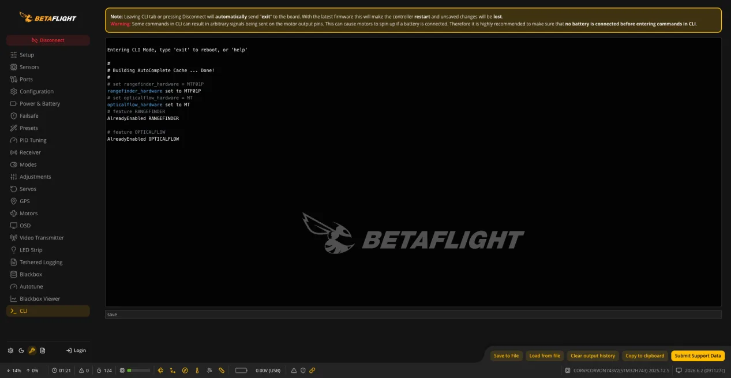The height and width of the screenshot is (378, 731).
Task: Open the Blackbox Viewer sidebar item
Action: pos(48,298)
